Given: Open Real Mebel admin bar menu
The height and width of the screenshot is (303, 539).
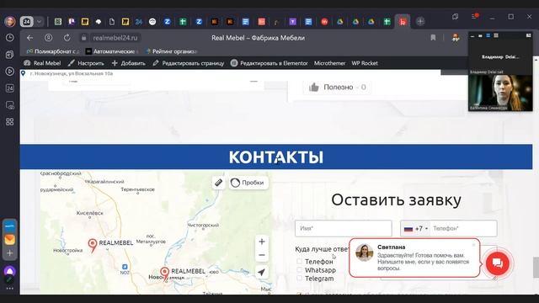Looking at the screenshot, I should pos(42,63).
